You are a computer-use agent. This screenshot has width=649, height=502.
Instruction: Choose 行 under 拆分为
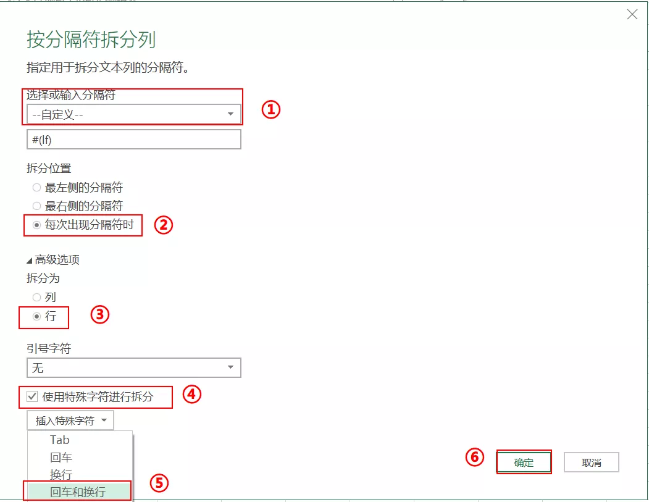36,316
